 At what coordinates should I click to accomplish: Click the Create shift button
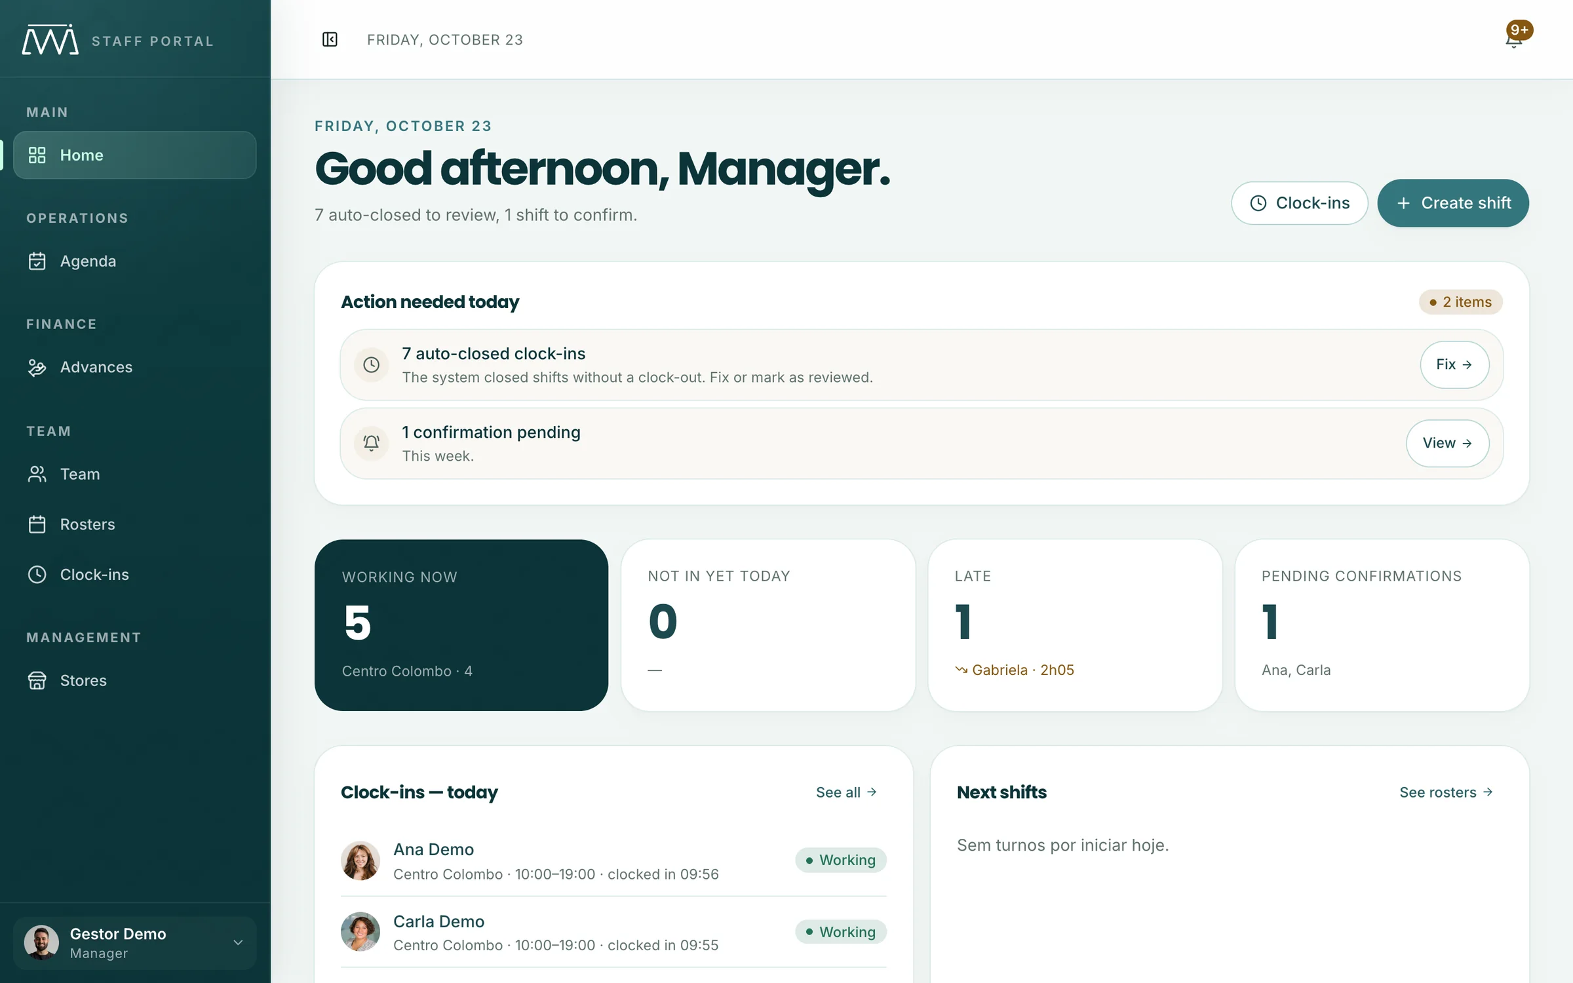click(1453, 203)
